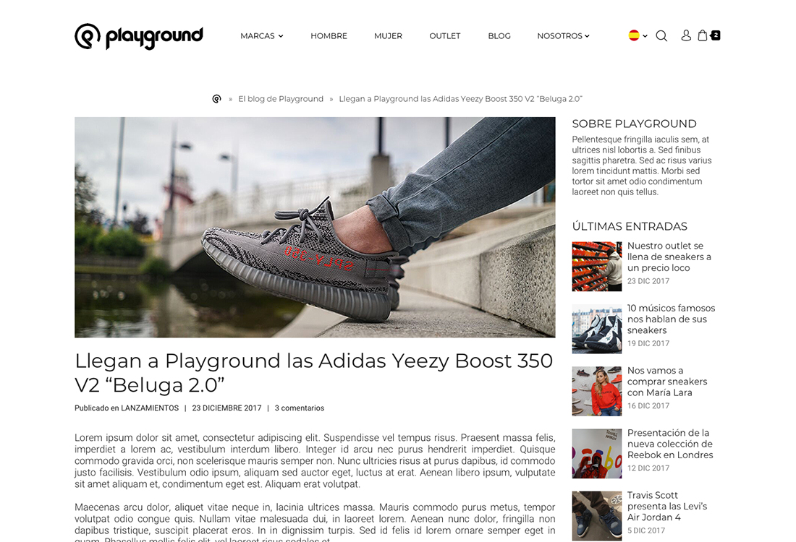Click the breadcrumb home logo icon
The width and height of the screenshot is (796, 542).
click(217, 99)
